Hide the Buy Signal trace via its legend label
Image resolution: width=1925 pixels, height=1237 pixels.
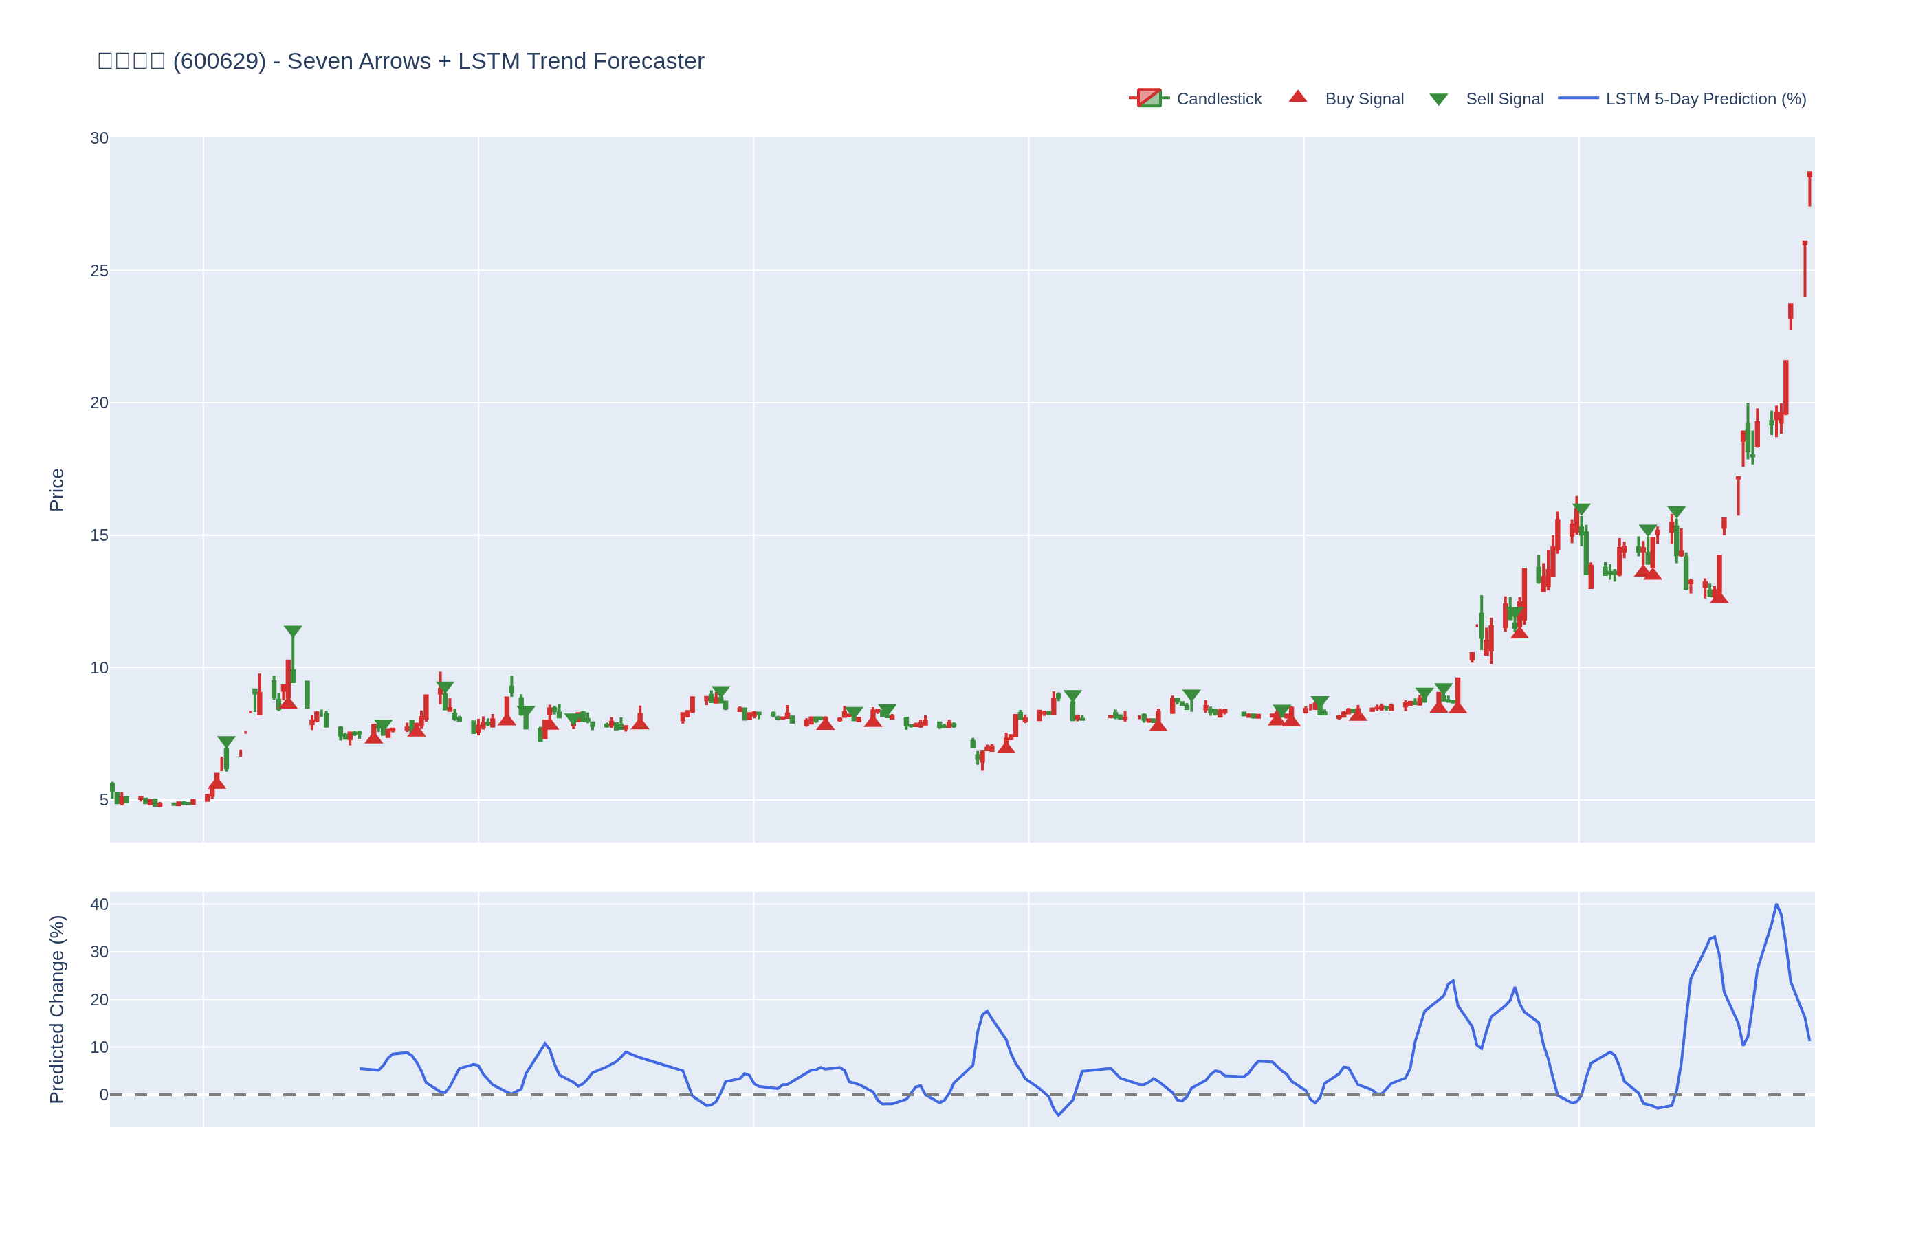1363,99
